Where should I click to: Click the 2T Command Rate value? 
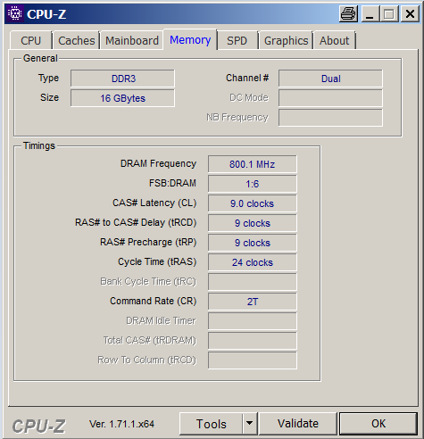point(253,302)
